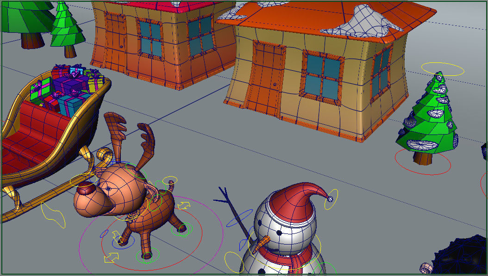Select the left window of the red-roofed house
The image size is (488, 276).
point(151,38)
